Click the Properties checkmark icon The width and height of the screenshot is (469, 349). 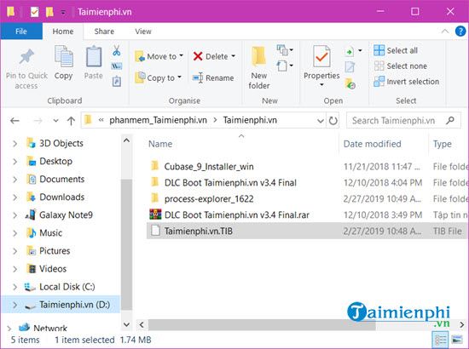pyautogui.click(x=321, y=56)
